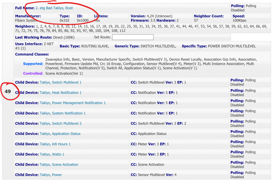The width and height of the screenshot is (274, 181).
Task: Click the Speed 100Kbps cell
Action: [239, 20]
